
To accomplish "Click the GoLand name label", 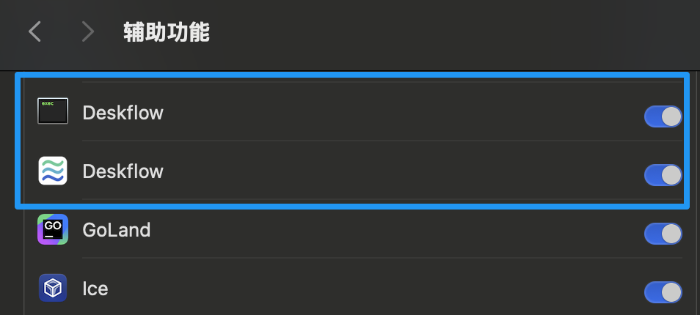I will pos(116,230).
